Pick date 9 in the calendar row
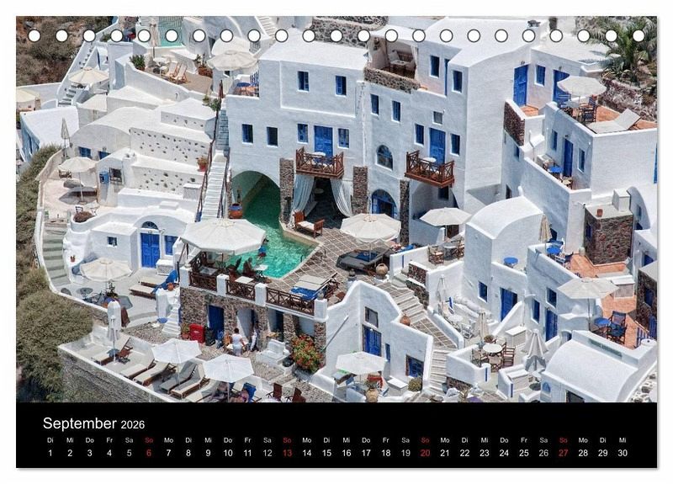The width and height of the screenshot is (673, 484). coord(208,453)
